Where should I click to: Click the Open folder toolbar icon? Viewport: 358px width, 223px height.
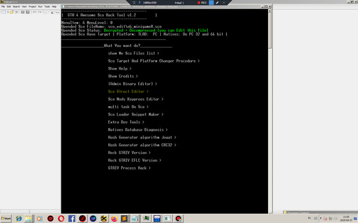[12, 12]
